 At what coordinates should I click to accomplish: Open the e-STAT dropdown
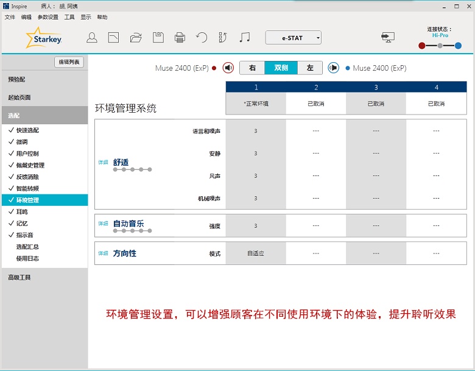(x=293, y=38)
